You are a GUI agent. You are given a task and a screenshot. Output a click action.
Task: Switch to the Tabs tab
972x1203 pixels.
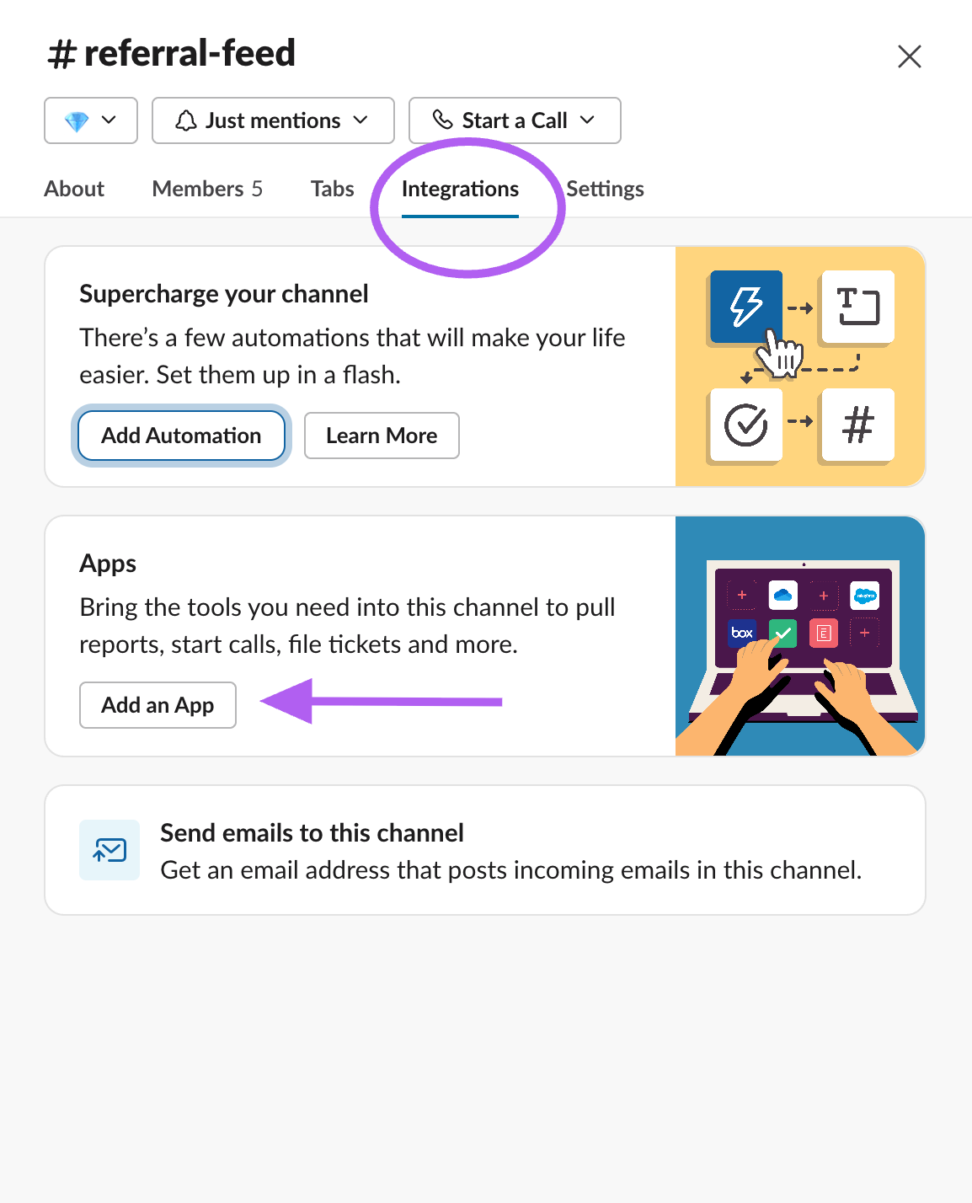[x=332, y=189]
